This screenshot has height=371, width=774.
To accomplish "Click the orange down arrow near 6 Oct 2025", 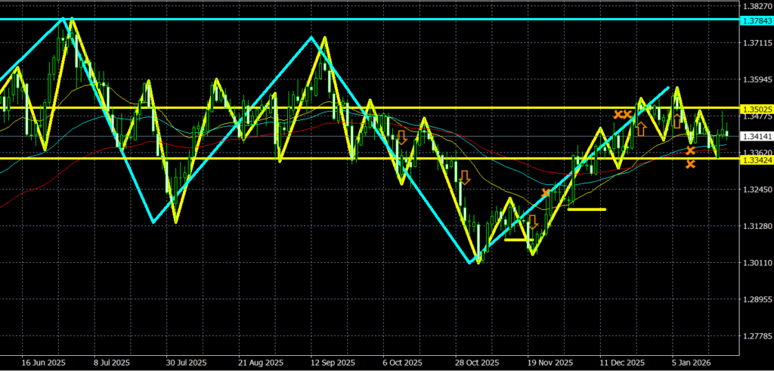I will 402,138.
